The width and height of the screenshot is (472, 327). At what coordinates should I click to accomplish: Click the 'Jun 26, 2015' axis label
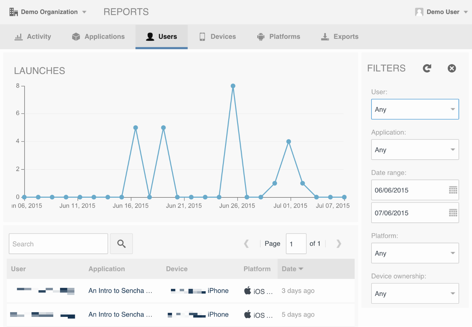pos(237,206)
